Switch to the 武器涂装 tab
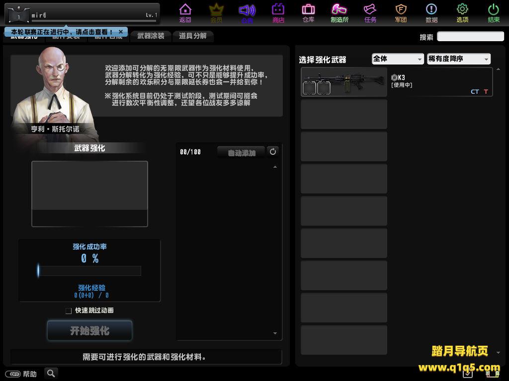The image size is (509, 381). click(x=151, y=36)
